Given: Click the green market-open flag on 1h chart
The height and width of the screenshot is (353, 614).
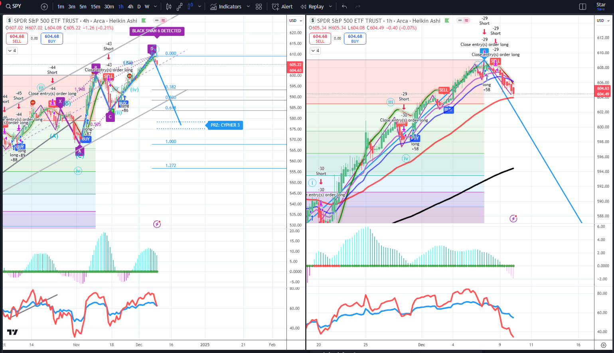Looking at the screenshot, I should 447,21.
